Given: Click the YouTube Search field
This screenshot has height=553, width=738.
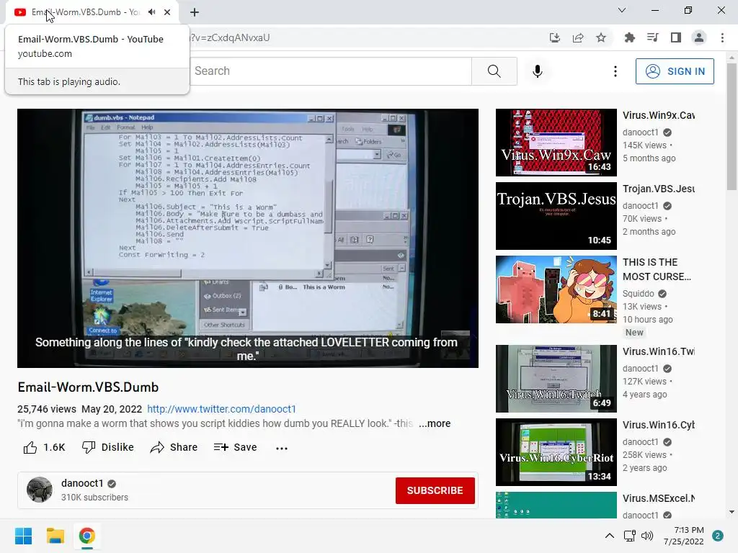Looking at the screenshot, I should click(x=330, y=71).
